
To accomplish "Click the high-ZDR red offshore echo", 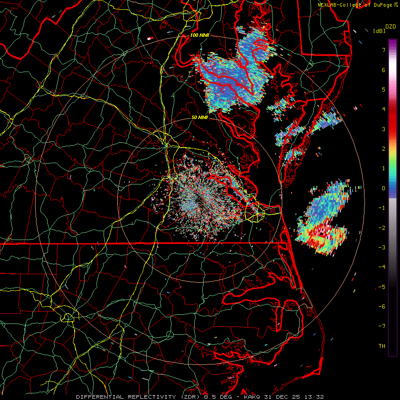I will click(x=322, y=234).
